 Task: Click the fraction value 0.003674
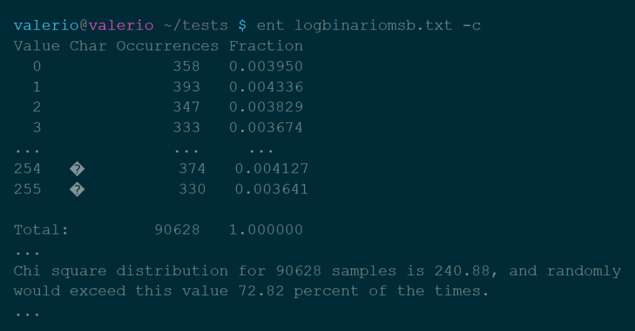(266, 128)
